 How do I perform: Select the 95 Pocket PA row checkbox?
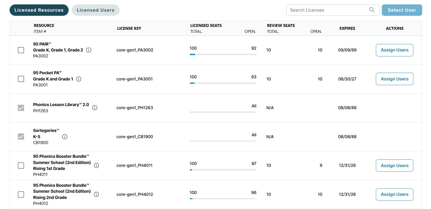point(21,79)
